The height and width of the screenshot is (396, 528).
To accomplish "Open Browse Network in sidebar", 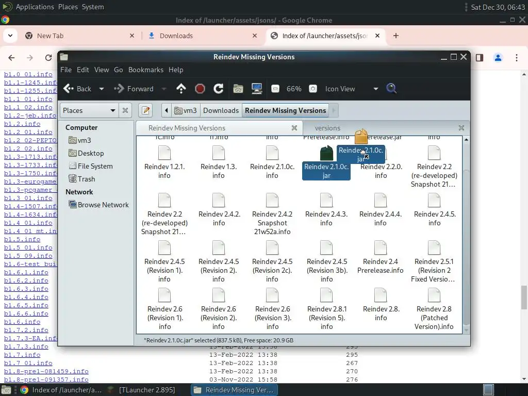I will point(98,205).
